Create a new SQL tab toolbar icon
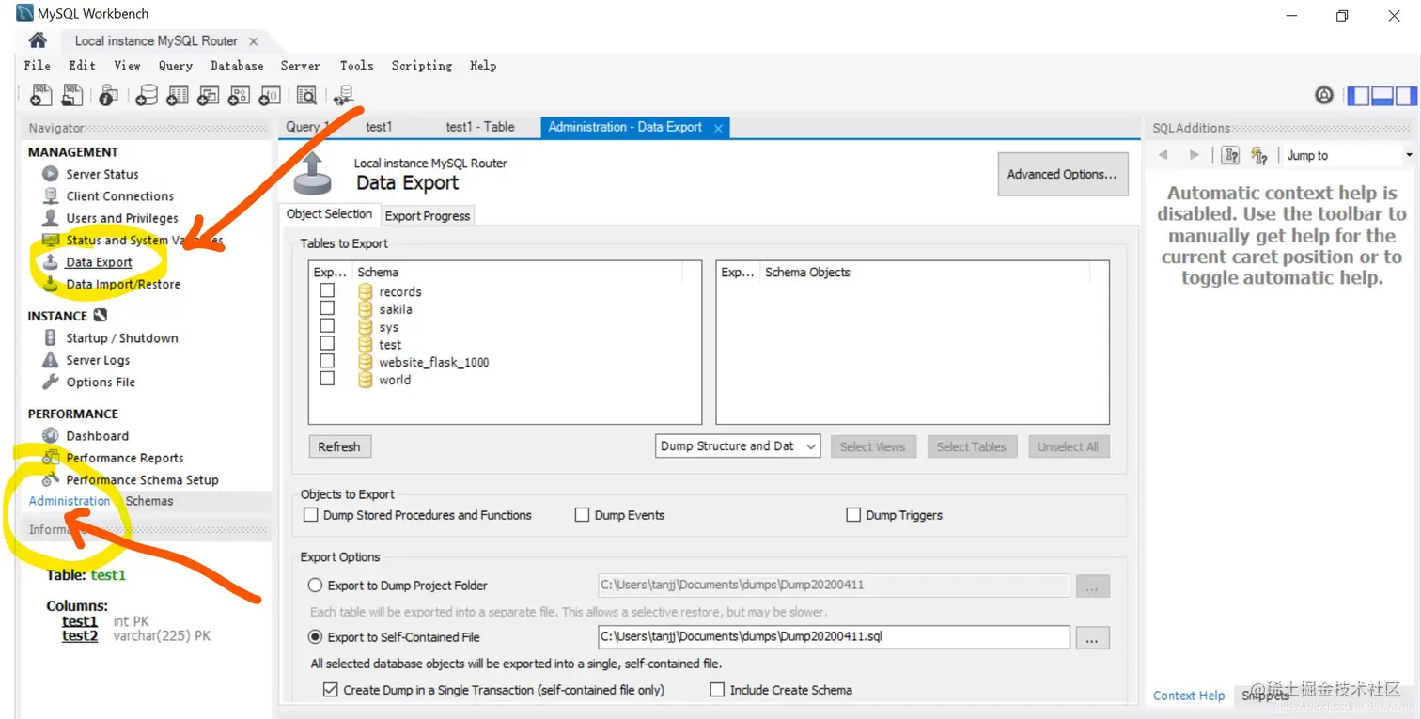The height and width of the screenshot is (719, 1421). [x=40, y=95]
